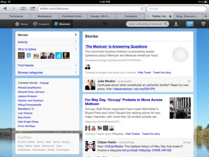Image resolution: width=209 pixels, height=157 pixels.
Task: Open the Radulov and Kostitsyn trend
Action: [31, 101]
